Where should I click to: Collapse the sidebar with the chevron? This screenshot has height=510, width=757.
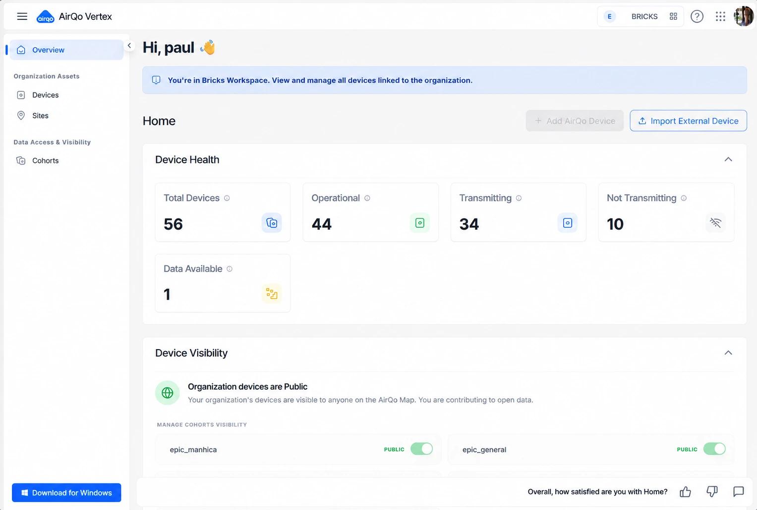pyautogui.click(x=129, y=46)
